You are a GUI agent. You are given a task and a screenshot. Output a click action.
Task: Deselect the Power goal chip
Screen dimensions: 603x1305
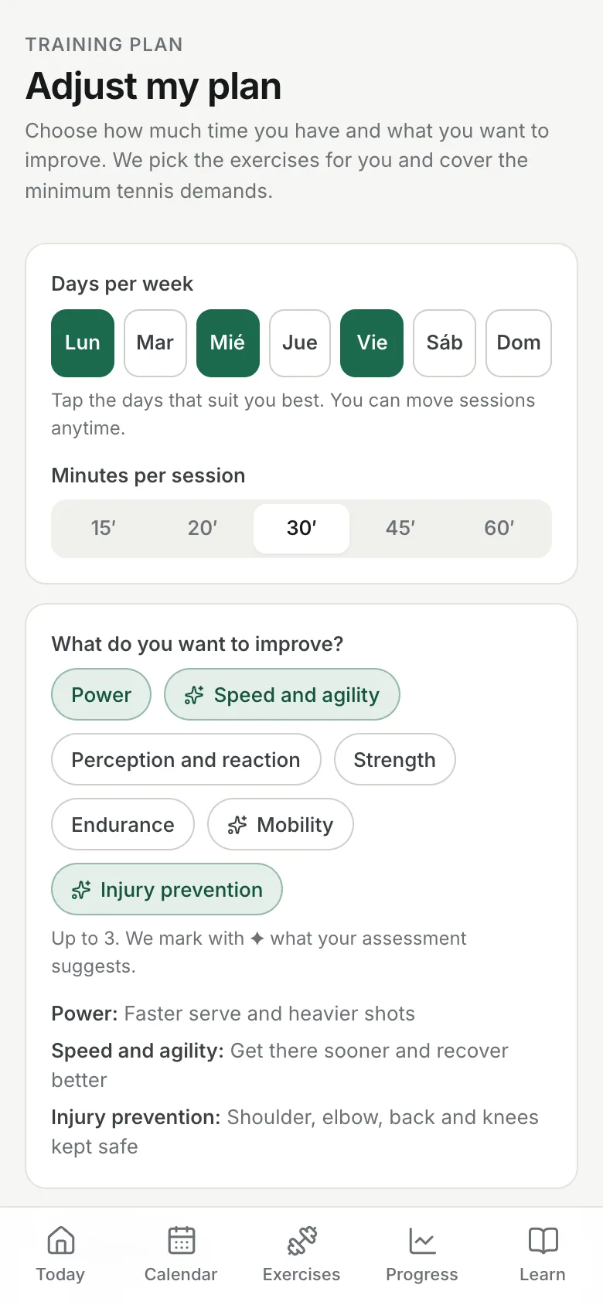[x=101, y=694]
